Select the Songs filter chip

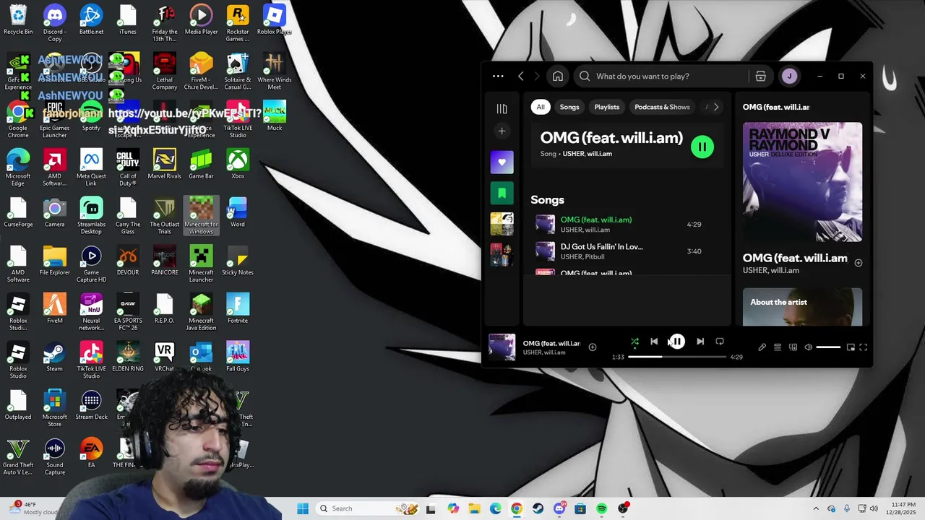569,107
